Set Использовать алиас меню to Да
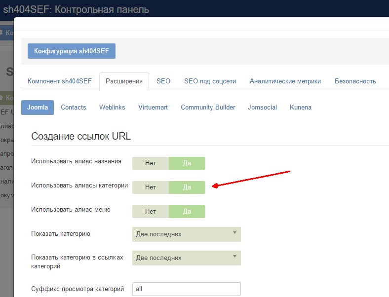The width and height of the screenshot is (389, 297). (x=187, y=211)
